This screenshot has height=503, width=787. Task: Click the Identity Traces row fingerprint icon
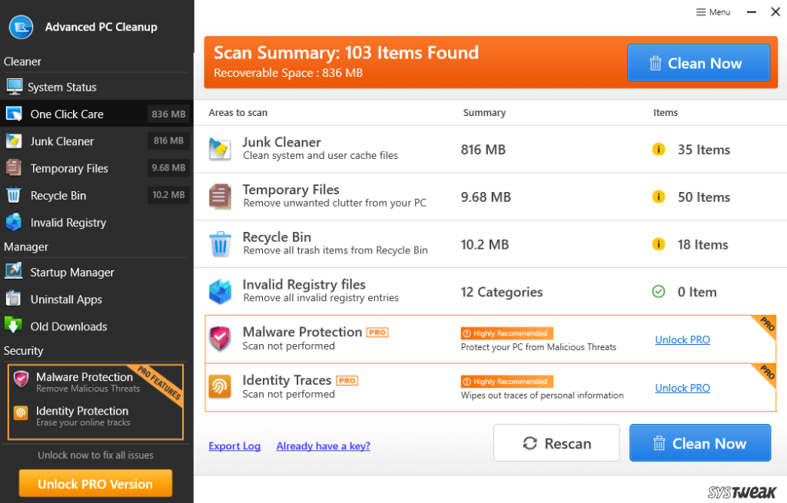220,386
